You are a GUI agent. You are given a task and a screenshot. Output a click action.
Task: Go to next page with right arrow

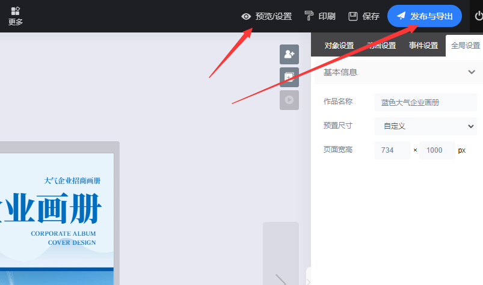tap(281, 280)
